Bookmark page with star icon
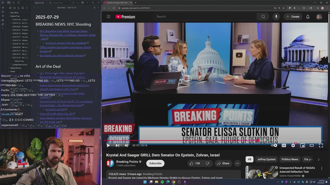This screenshot has width=330, height=185. click(283, 8)
